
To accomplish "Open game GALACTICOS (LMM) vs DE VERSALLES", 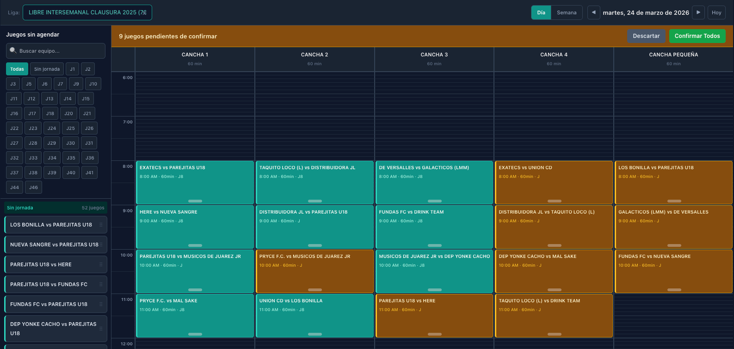I will 674,227.
